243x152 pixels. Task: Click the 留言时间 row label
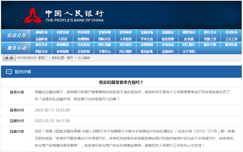(x=17, y=110)
